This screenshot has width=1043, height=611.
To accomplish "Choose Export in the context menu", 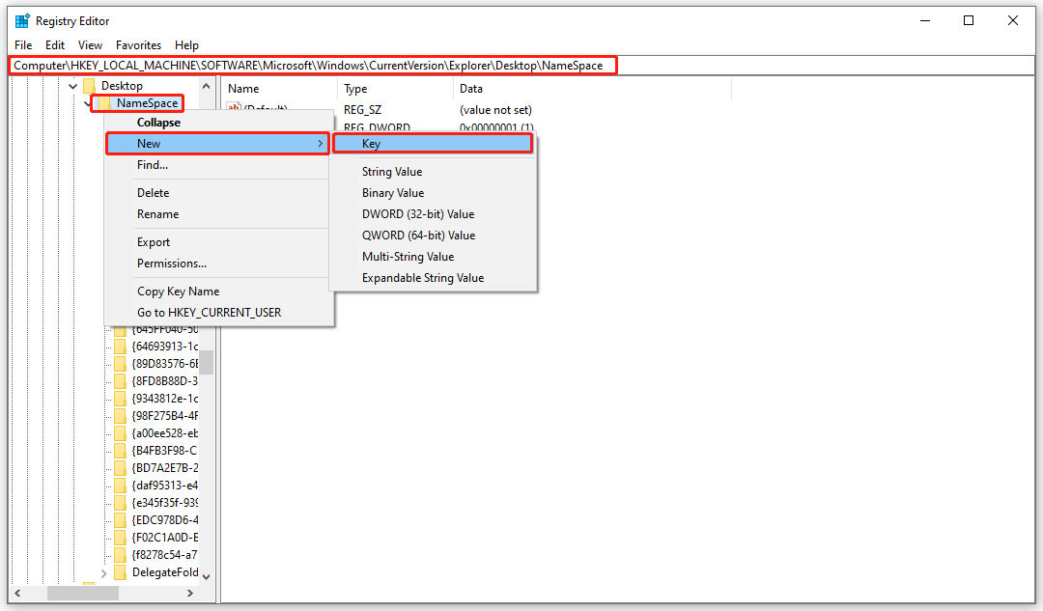I will pyautogui.click(x=217, y=242).
